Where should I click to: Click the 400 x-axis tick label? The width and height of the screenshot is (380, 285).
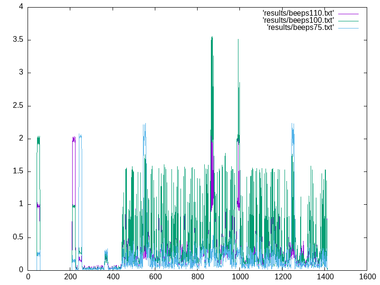(113, 276)
